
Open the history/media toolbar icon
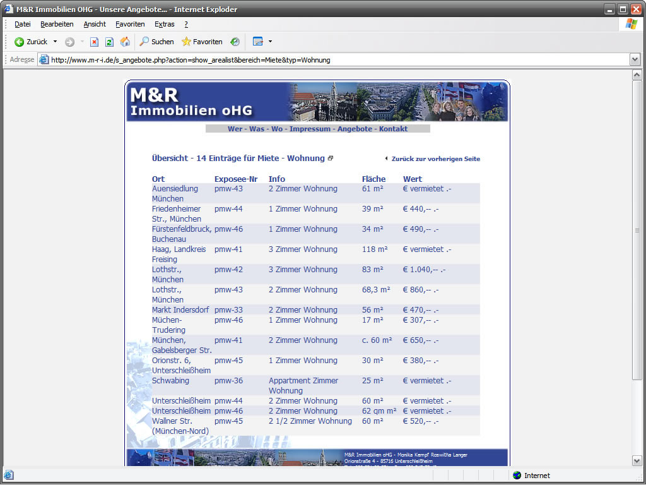(235, 42)
